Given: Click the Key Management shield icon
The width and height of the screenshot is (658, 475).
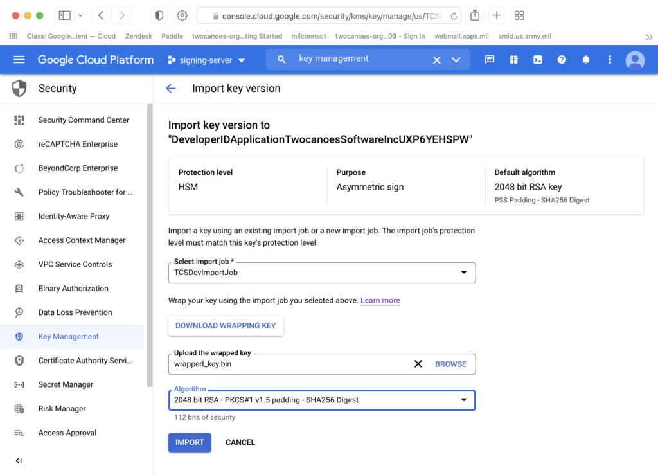Looking at the screenshot, I should [x=19, y=337].
